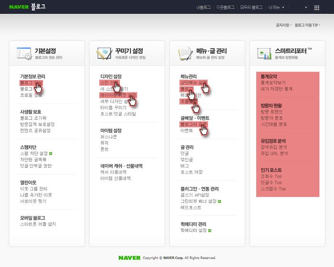Open 차단된 글목록 link

pyautogui.click(x=33, y=159)
